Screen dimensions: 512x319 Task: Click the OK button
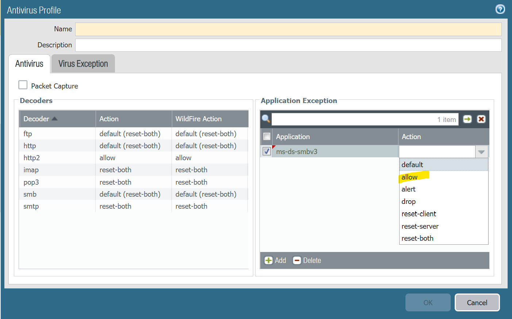pyautogui.click(x=428, y=303)
